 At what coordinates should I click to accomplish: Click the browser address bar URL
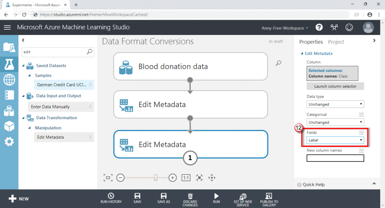(x=94, y=15)
